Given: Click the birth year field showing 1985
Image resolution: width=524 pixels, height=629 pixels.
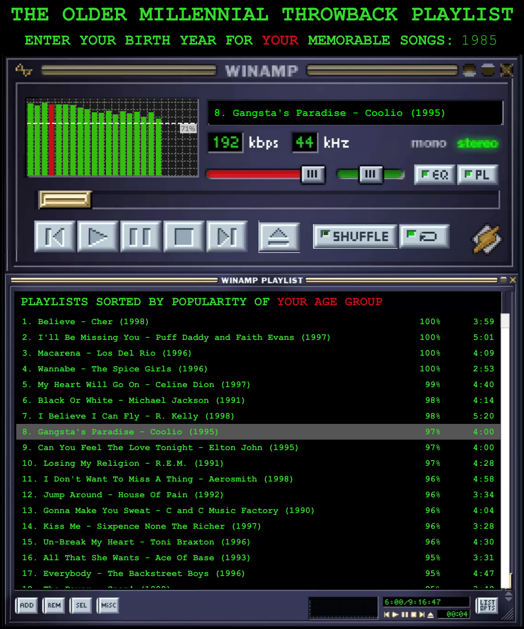Looking at the screenshot, I should coord(479,40).
